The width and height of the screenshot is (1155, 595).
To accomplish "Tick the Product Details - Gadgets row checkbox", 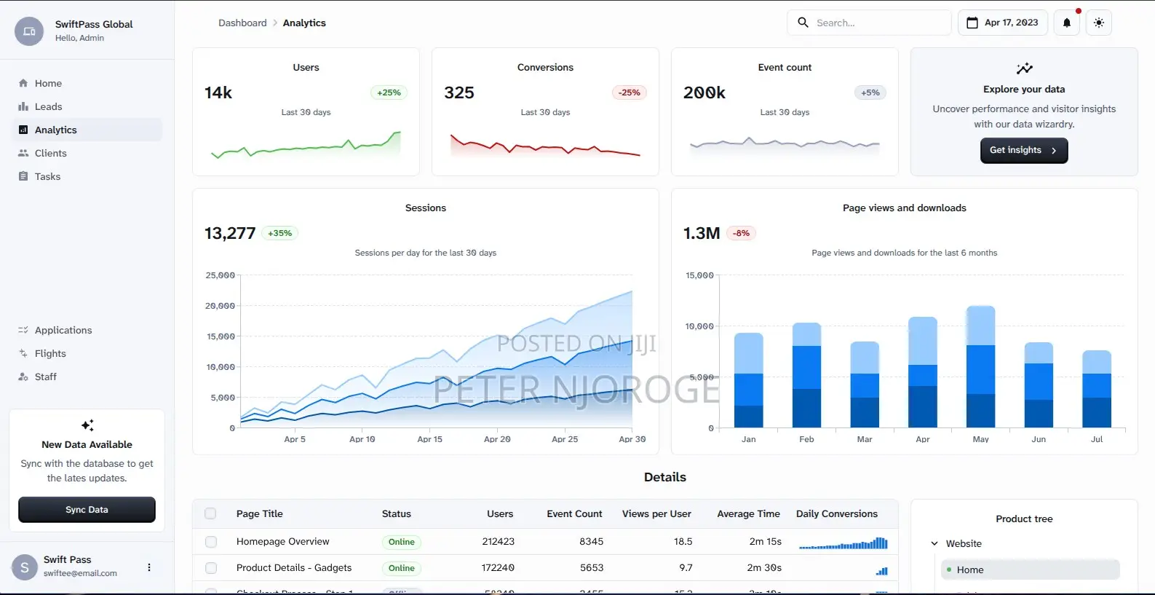I will pyautogui.click(x=211, y=568).
